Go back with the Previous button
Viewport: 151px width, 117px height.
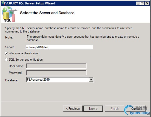click(x=73, y=109)
